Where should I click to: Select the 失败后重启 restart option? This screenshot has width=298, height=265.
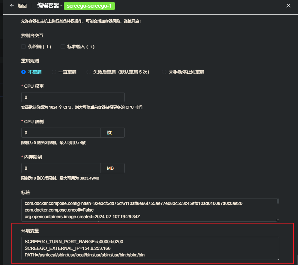pos(89,72)
